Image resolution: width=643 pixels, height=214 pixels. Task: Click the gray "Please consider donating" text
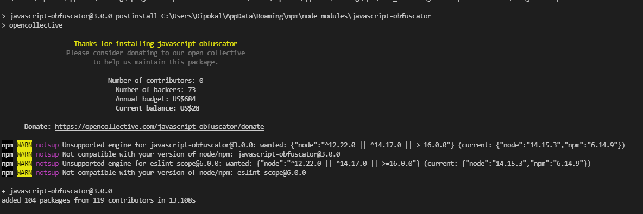[155, 53]
